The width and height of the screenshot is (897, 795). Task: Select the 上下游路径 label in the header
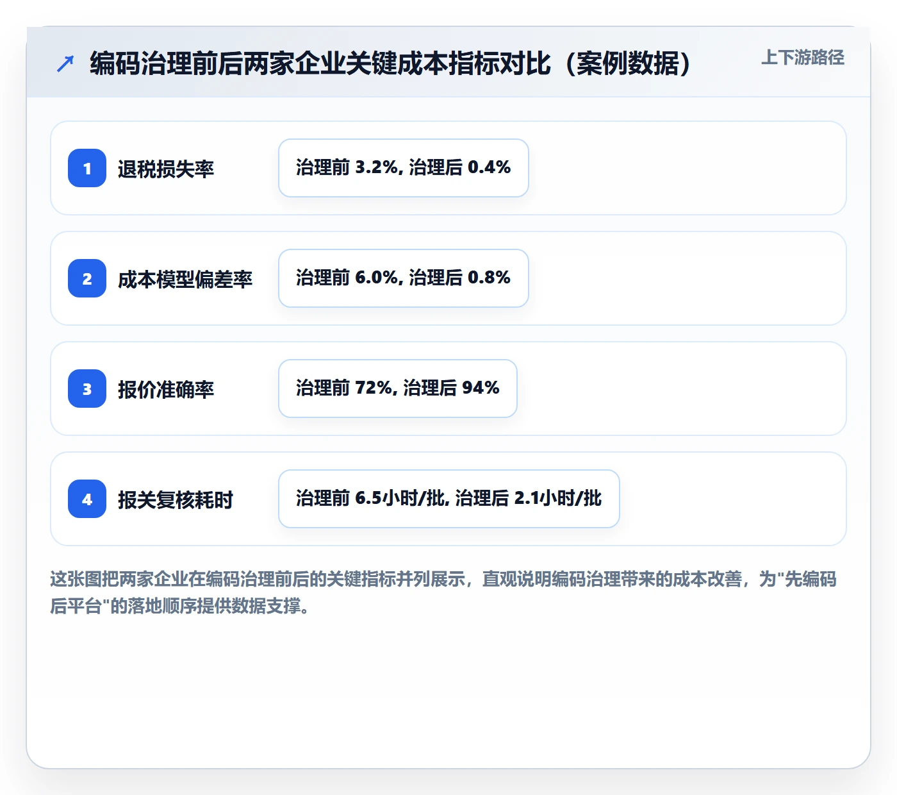[x=803, y=58]
